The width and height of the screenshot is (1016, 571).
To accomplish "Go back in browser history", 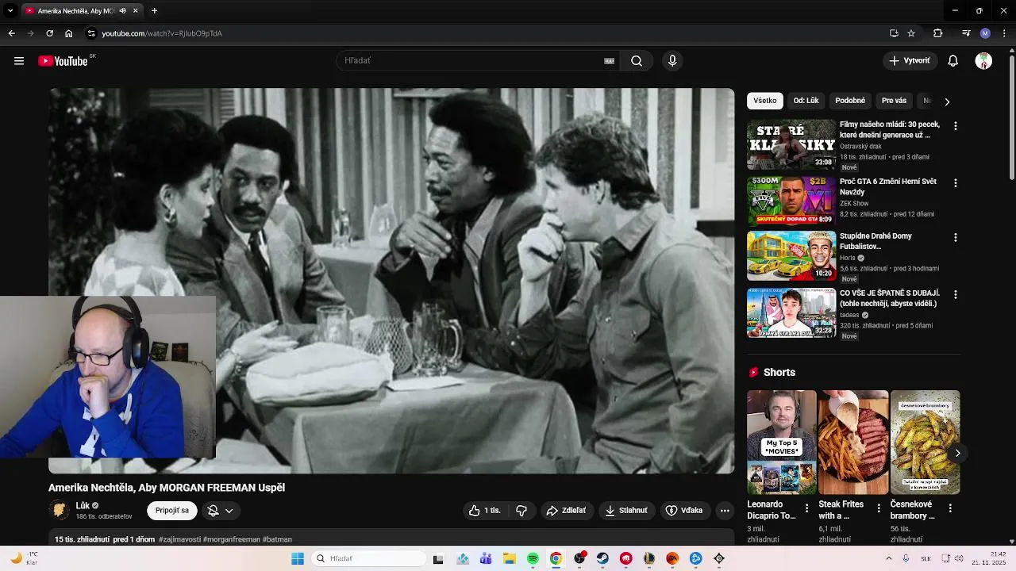I will (x=11, y=33).
